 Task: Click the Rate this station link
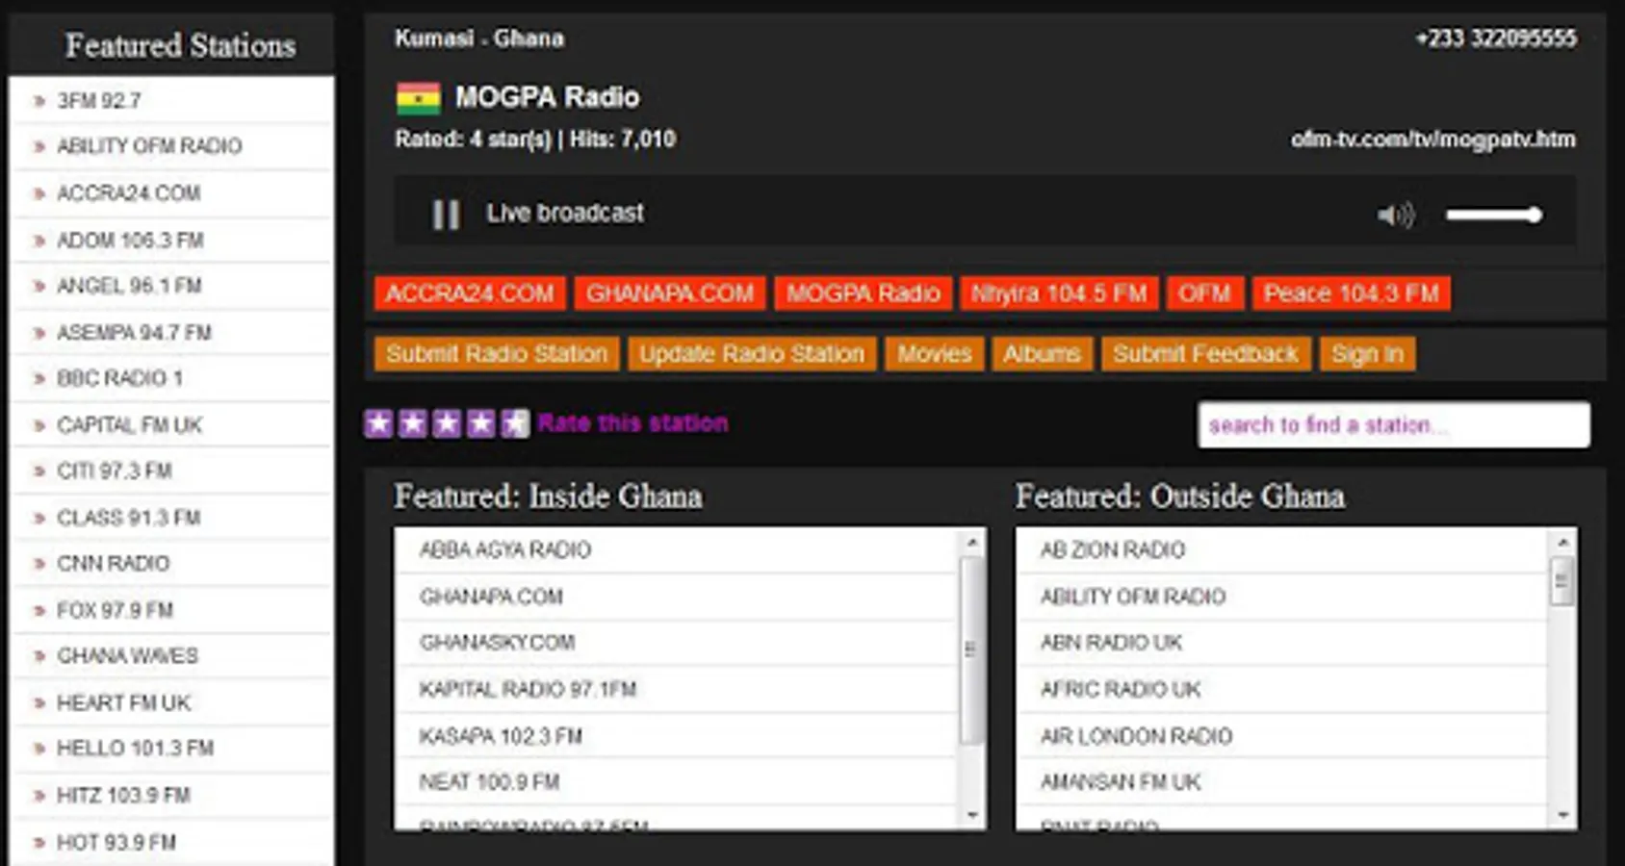click(632, 422)
